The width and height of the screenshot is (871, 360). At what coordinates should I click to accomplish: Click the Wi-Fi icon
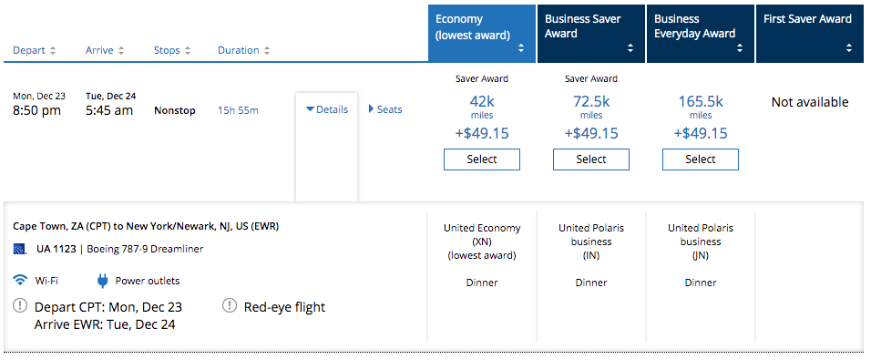tap(21, 281)
